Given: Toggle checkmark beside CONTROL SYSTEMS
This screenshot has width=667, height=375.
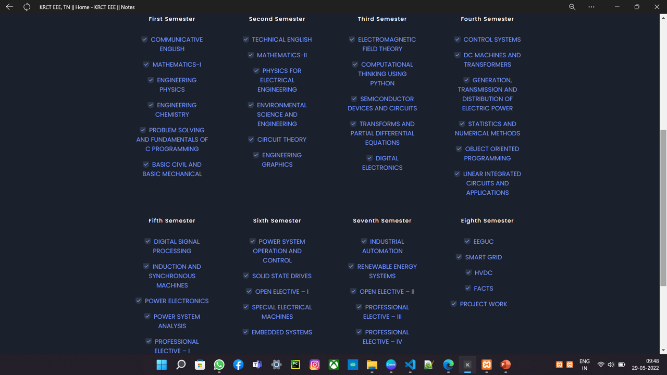Looking at the screenshot, I should coord(458,40).
